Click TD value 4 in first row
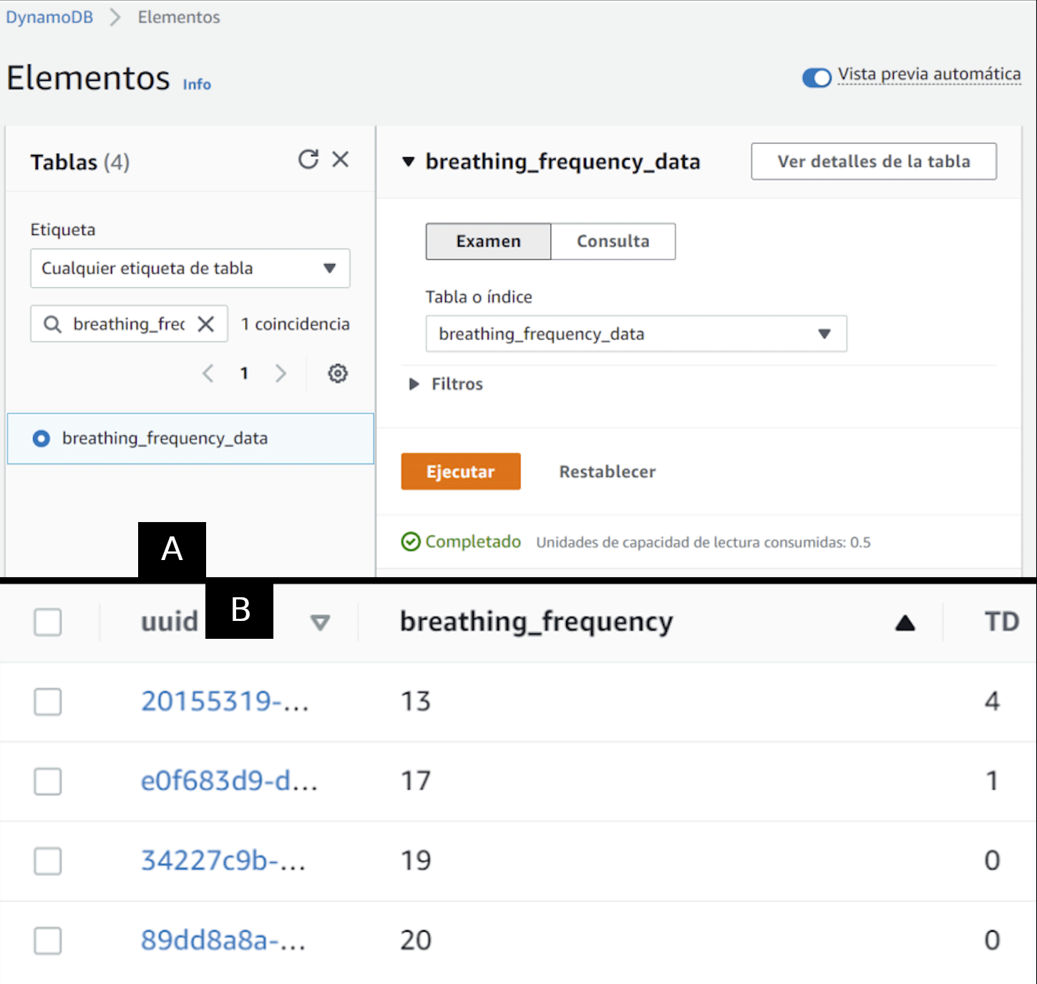The height and width of the screenshot is (984, 1037). (x=992, y=701)
